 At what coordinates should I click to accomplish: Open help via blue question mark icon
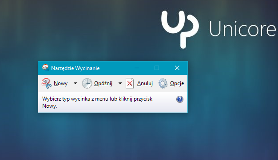click(180, 99)
